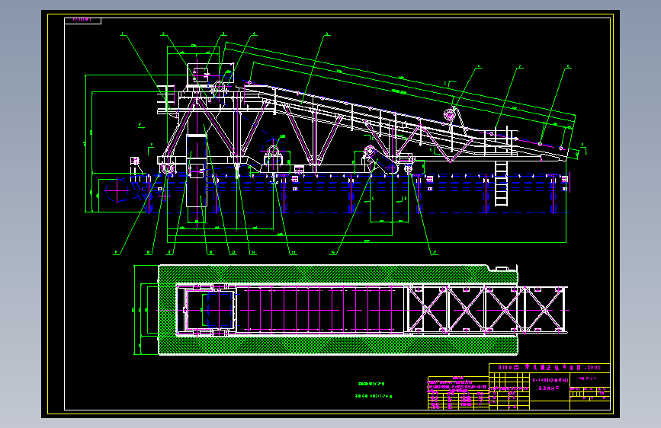
Task: Click the title text ending in "-2002"
Action: pyautogui.click(x=549, y=368)
